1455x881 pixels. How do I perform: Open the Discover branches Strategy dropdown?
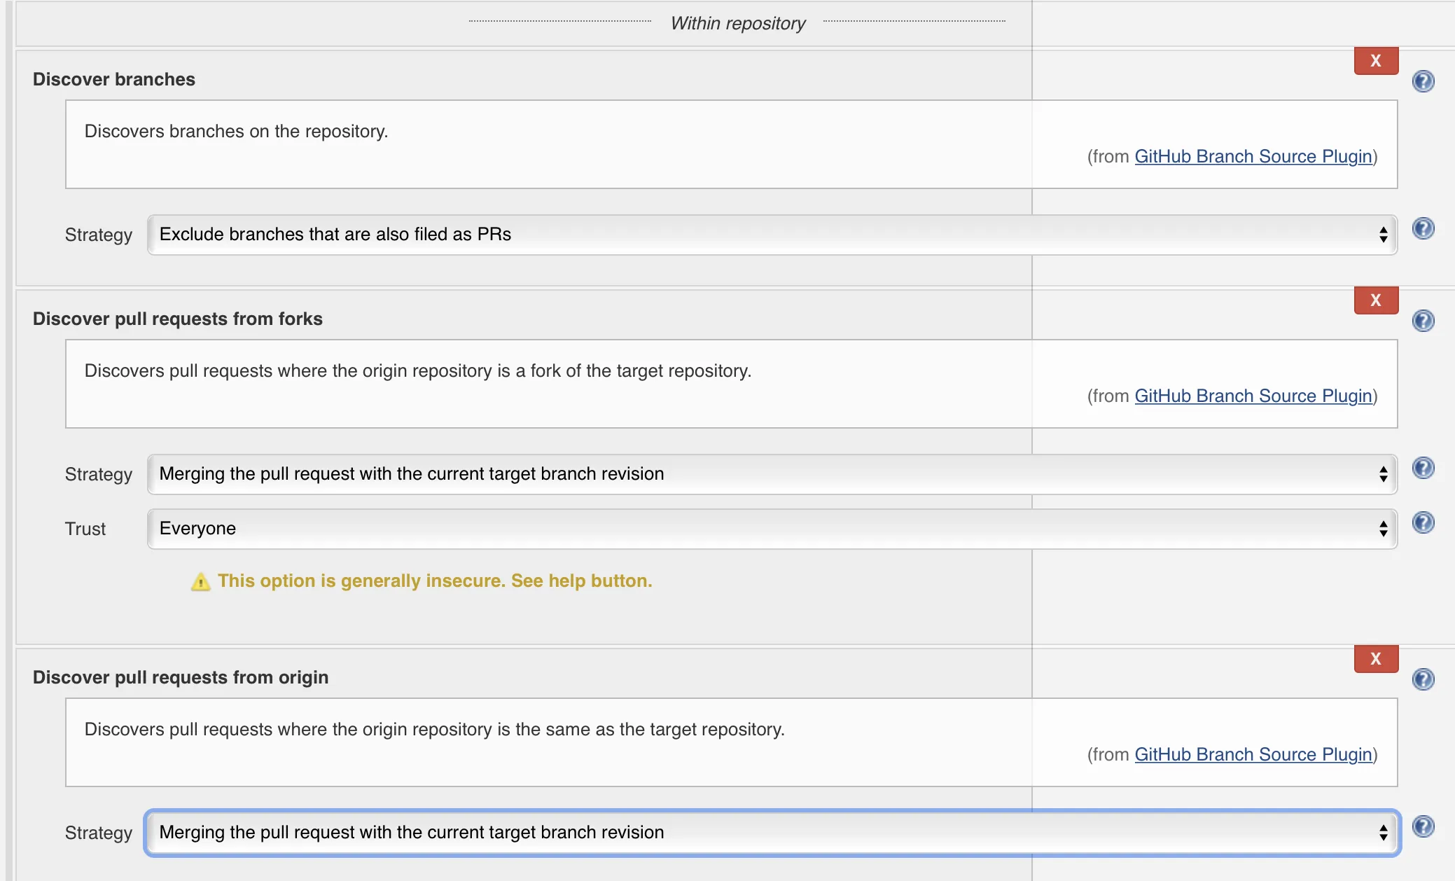(772, 235)
